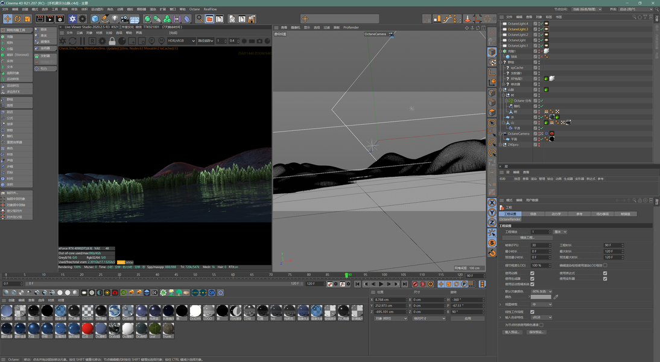Open the Edit Render Settings clapperboard icon

click(60, 19)
